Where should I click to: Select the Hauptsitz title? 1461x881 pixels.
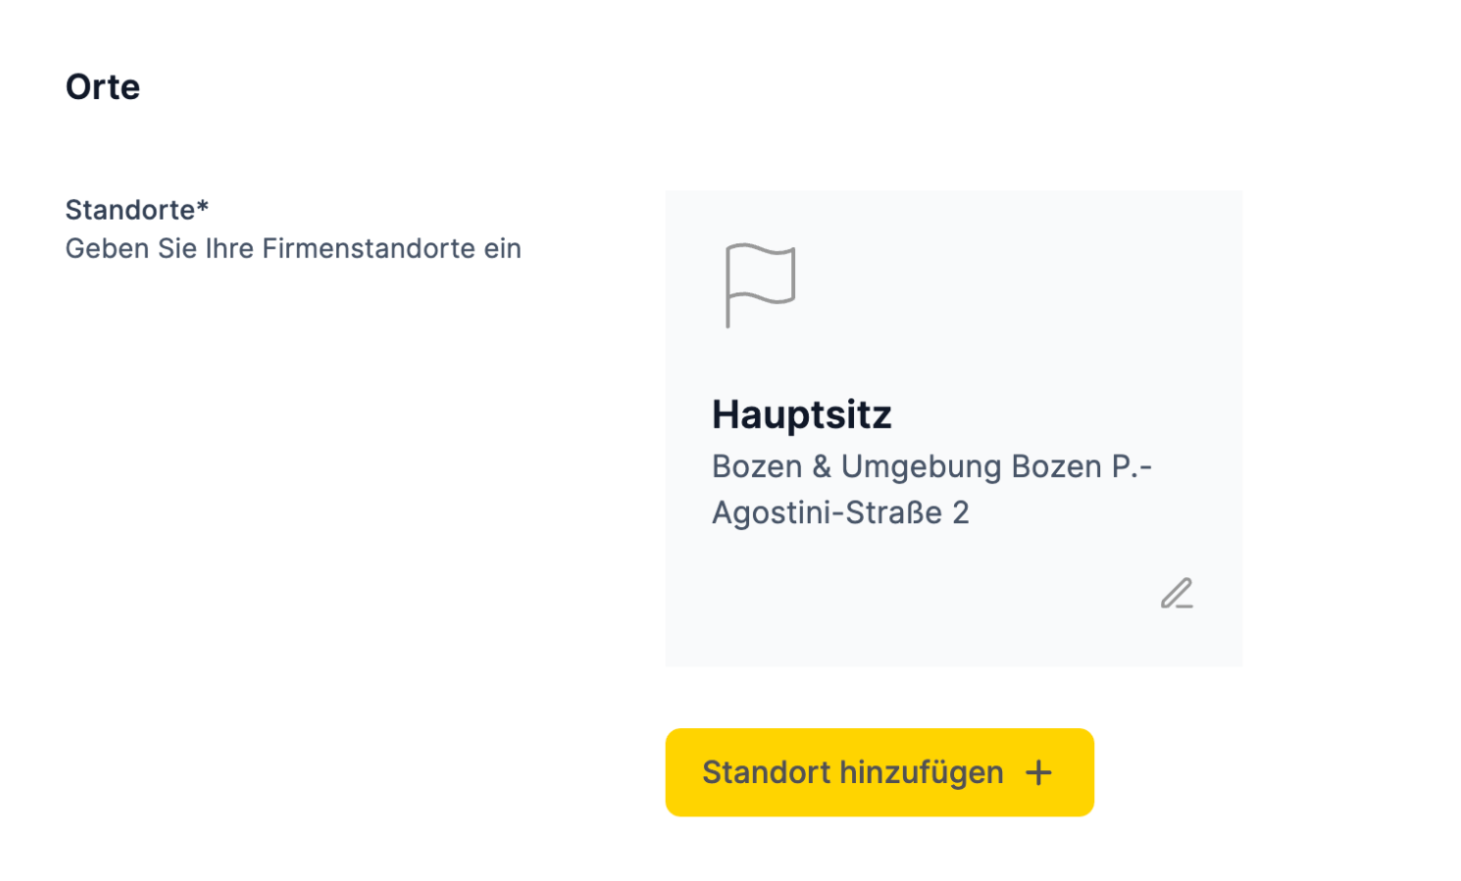(801, 415)
